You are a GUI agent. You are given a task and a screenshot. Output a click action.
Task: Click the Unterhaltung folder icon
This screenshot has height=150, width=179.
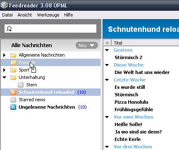[13, 77]
